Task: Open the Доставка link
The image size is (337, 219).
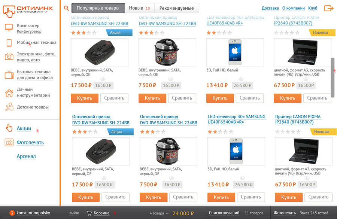Action: [270, 8]
